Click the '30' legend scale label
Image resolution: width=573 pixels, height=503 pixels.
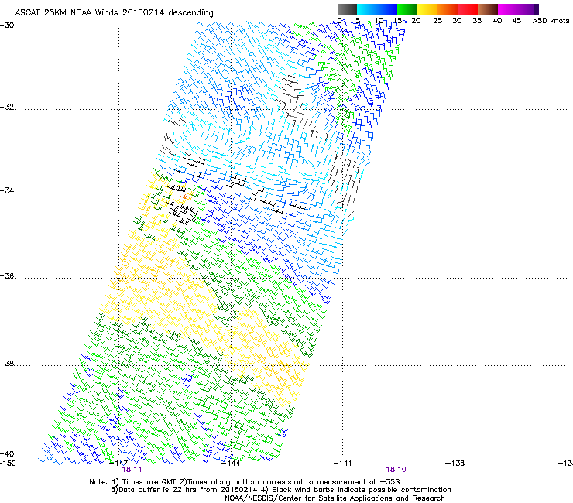(457, 21)
